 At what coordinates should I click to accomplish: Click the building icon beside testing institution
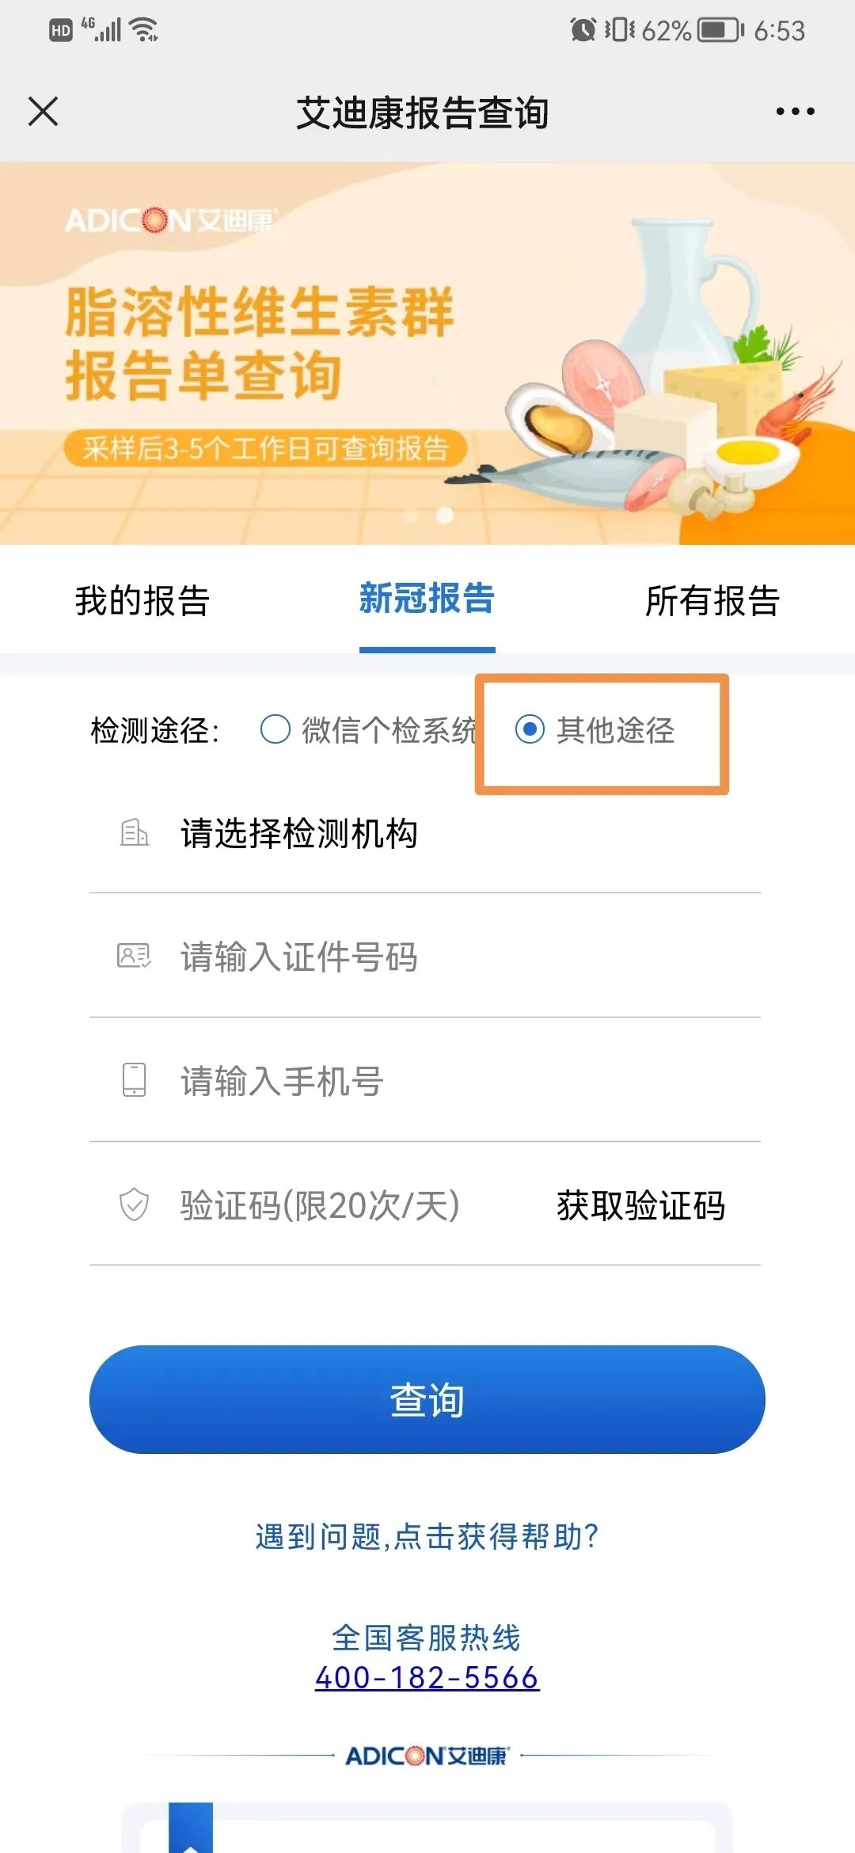(x=134, y=833)
